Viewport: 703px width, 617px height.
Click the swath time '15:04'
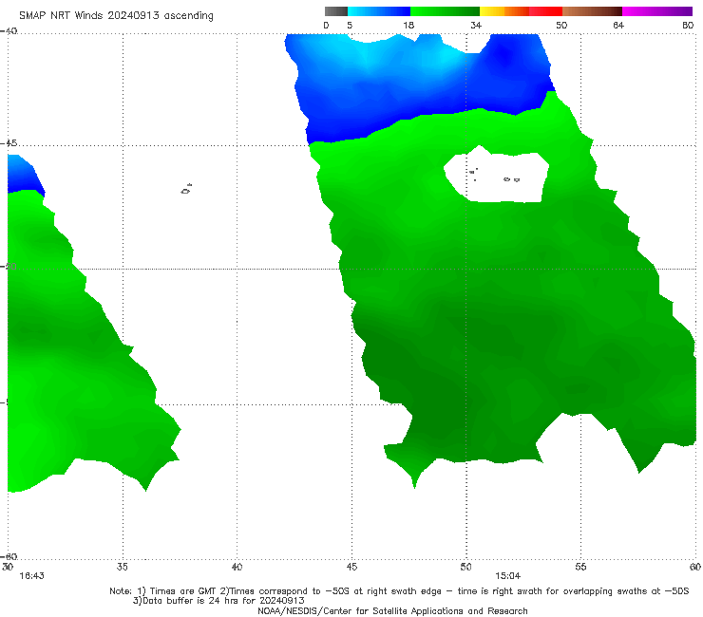[507, 576]
